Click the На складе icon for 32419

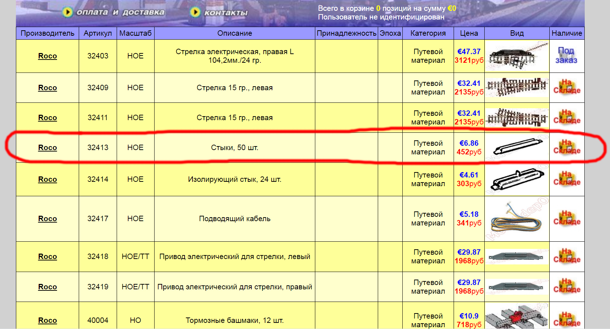567,286
